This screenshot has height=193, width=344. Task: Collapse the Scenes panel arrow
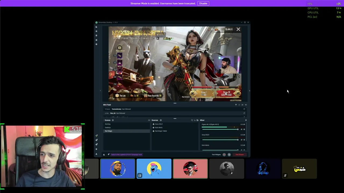[104, 120]
